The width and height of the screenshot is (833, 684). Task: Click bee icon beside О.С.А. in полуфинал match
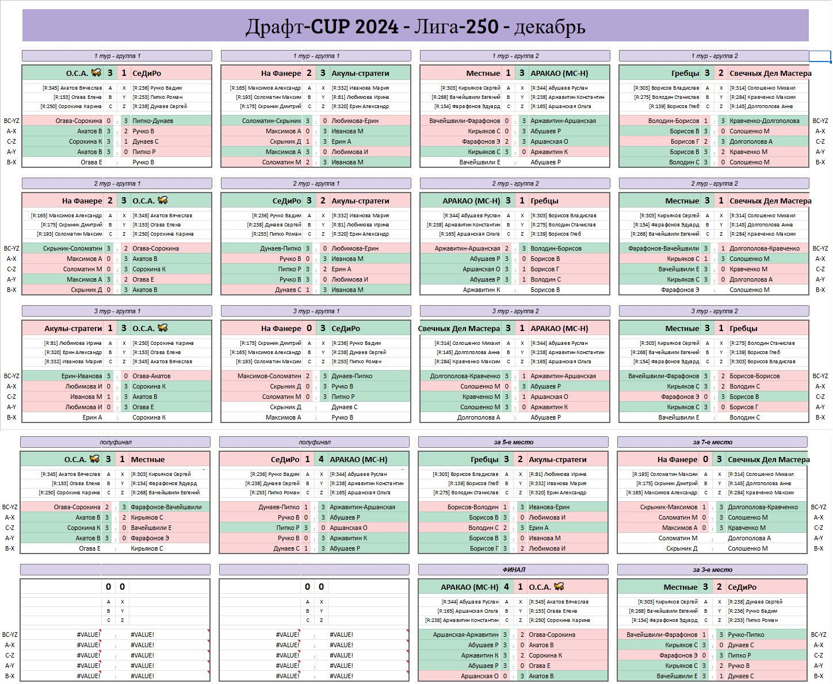pos(94,459)
